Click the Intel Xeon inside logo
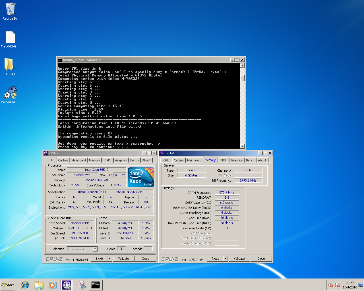This screenshot has width=364, height=291. click(141, 177)
